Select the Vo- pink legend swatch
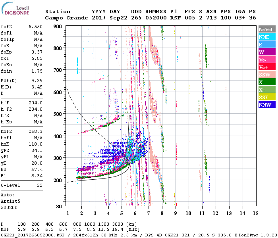Screen dimensions: 278x238 pyautogui.click(x=267, y=59)
